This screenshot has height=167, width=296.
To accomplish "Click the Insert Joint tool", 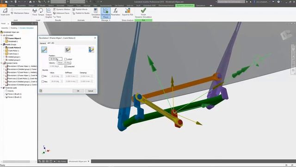I will 5,12.
